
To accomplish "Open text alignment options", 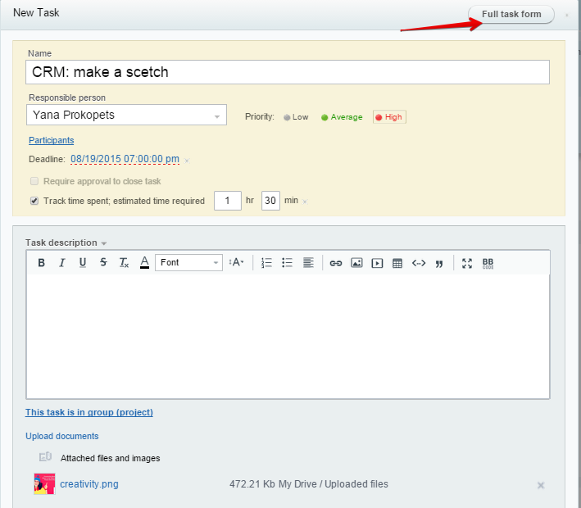I will 308,263.
